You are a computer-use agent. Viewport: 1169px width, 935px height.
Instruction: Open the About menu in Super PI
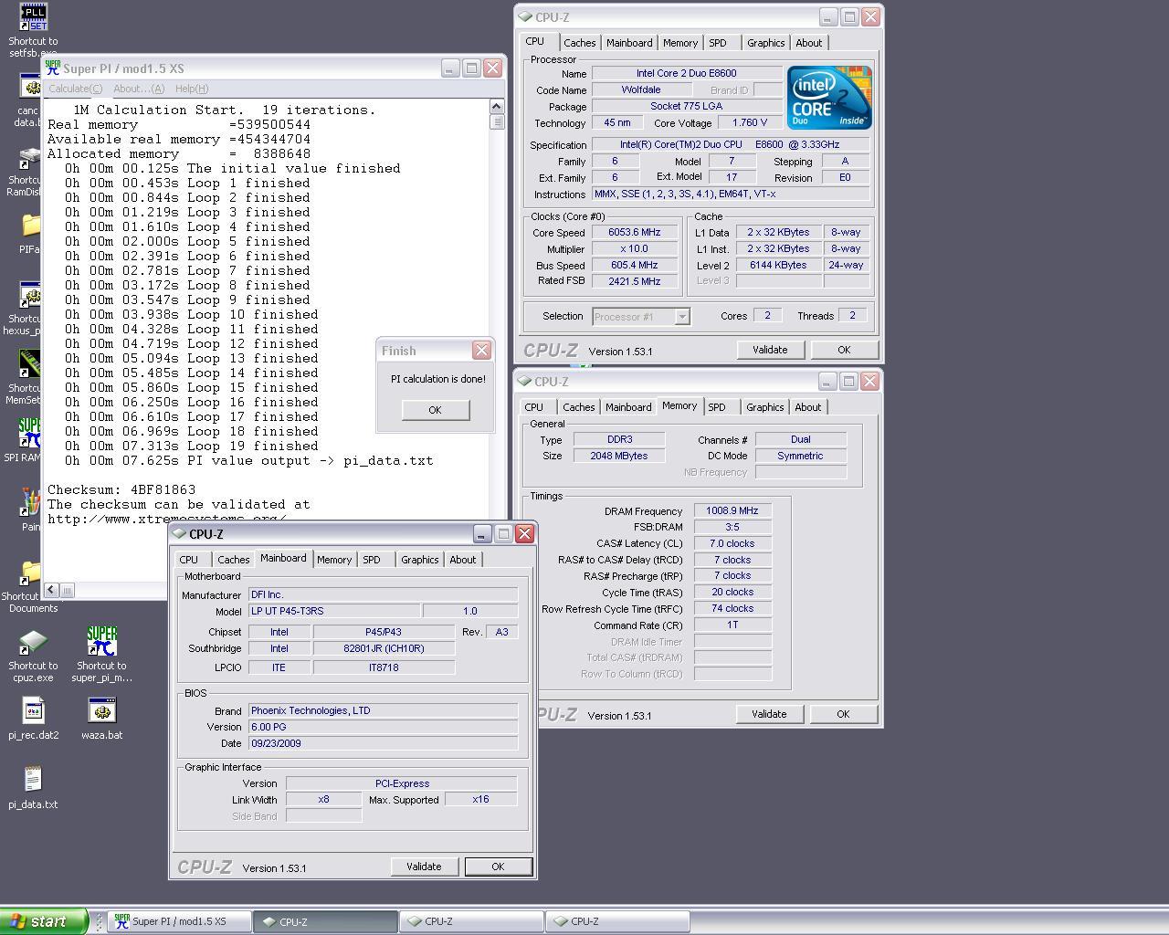(139, 89)
